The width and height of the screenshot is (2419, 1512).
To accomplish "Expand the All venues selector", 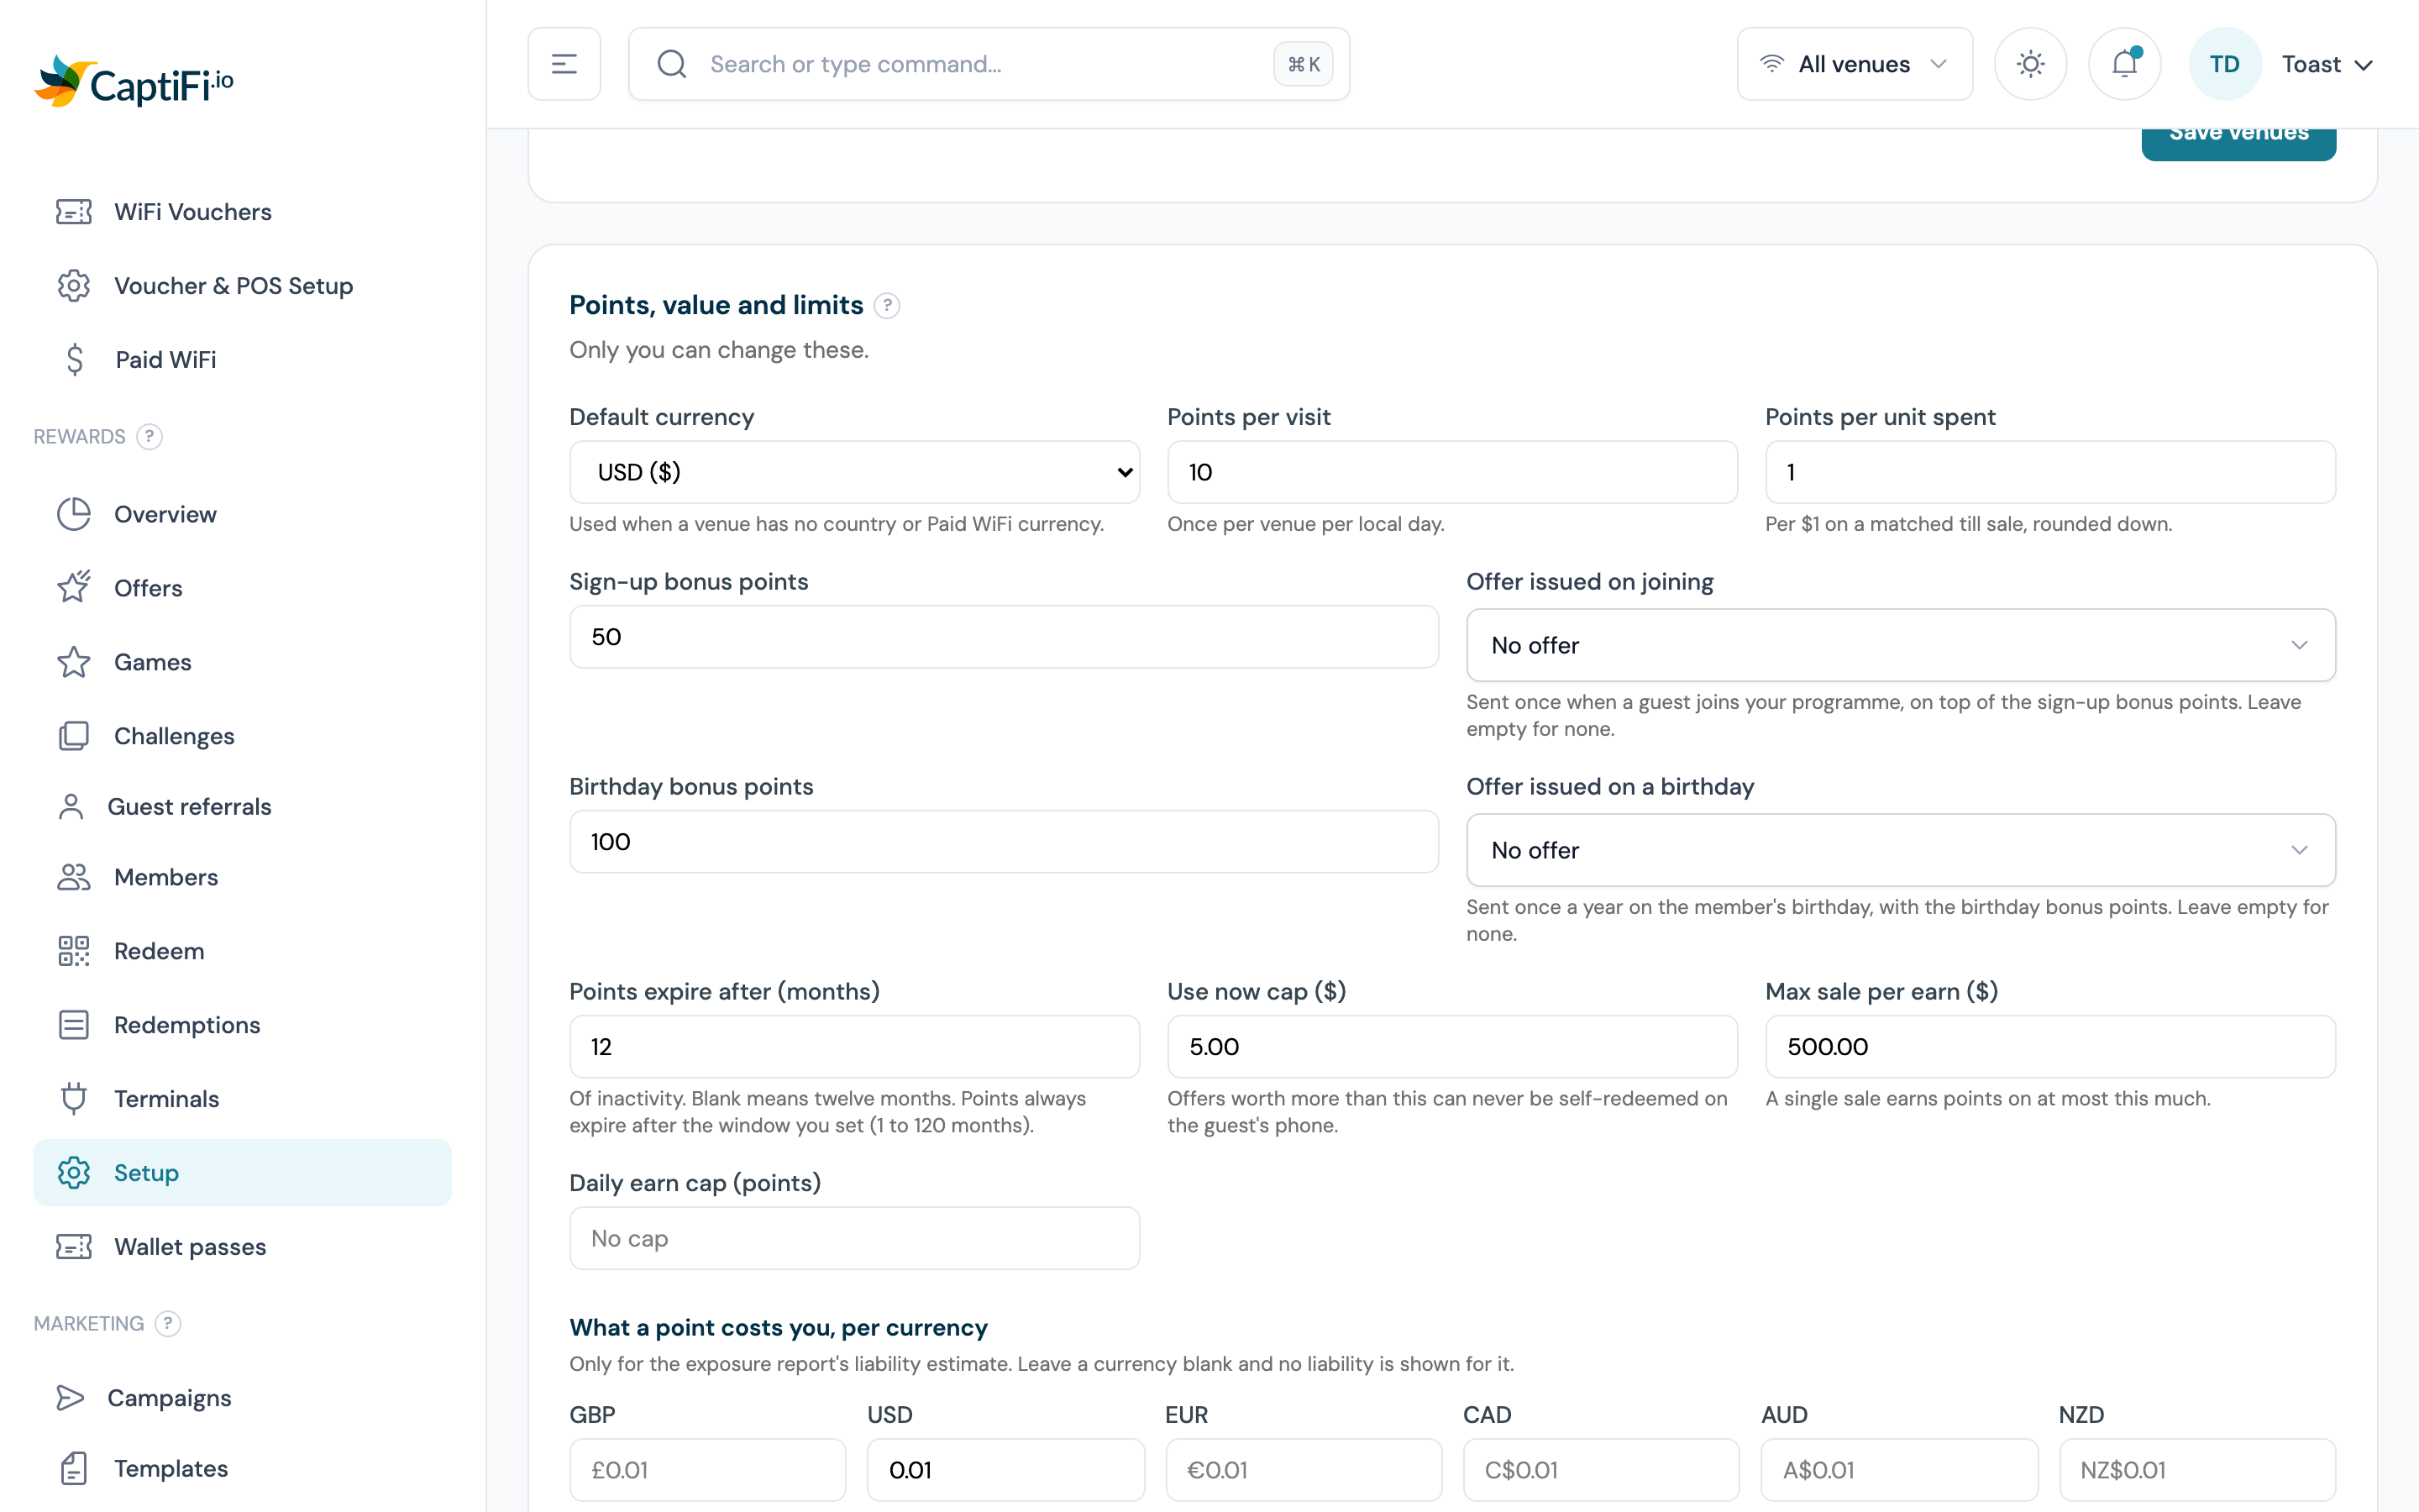I will coord(1855,64).
